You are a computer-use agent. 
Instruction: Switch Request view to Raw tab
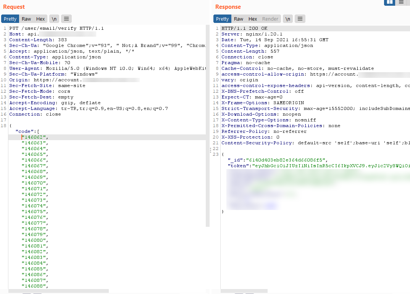tap(26, 19)
